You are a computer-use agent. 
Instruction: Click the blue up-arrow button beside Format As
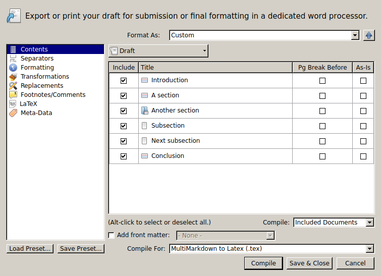369,35
